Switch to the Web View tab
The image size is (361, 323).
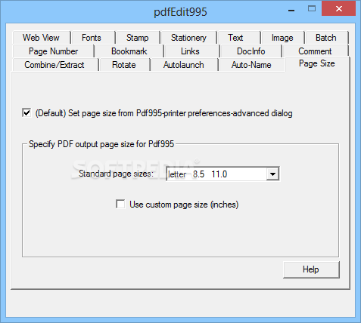pyautogui.click(x=41, y=38)
